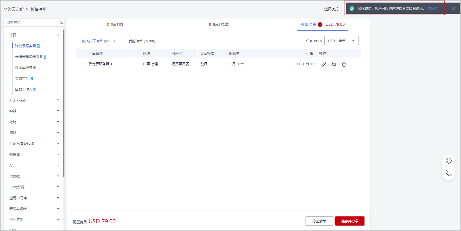Click the sidebar vertical scrollbar
461x231 pixels.
click(64, 103)
